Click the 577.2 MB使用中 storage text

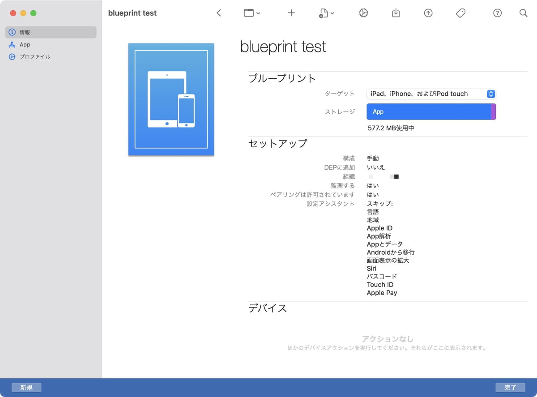click(391, 128)
